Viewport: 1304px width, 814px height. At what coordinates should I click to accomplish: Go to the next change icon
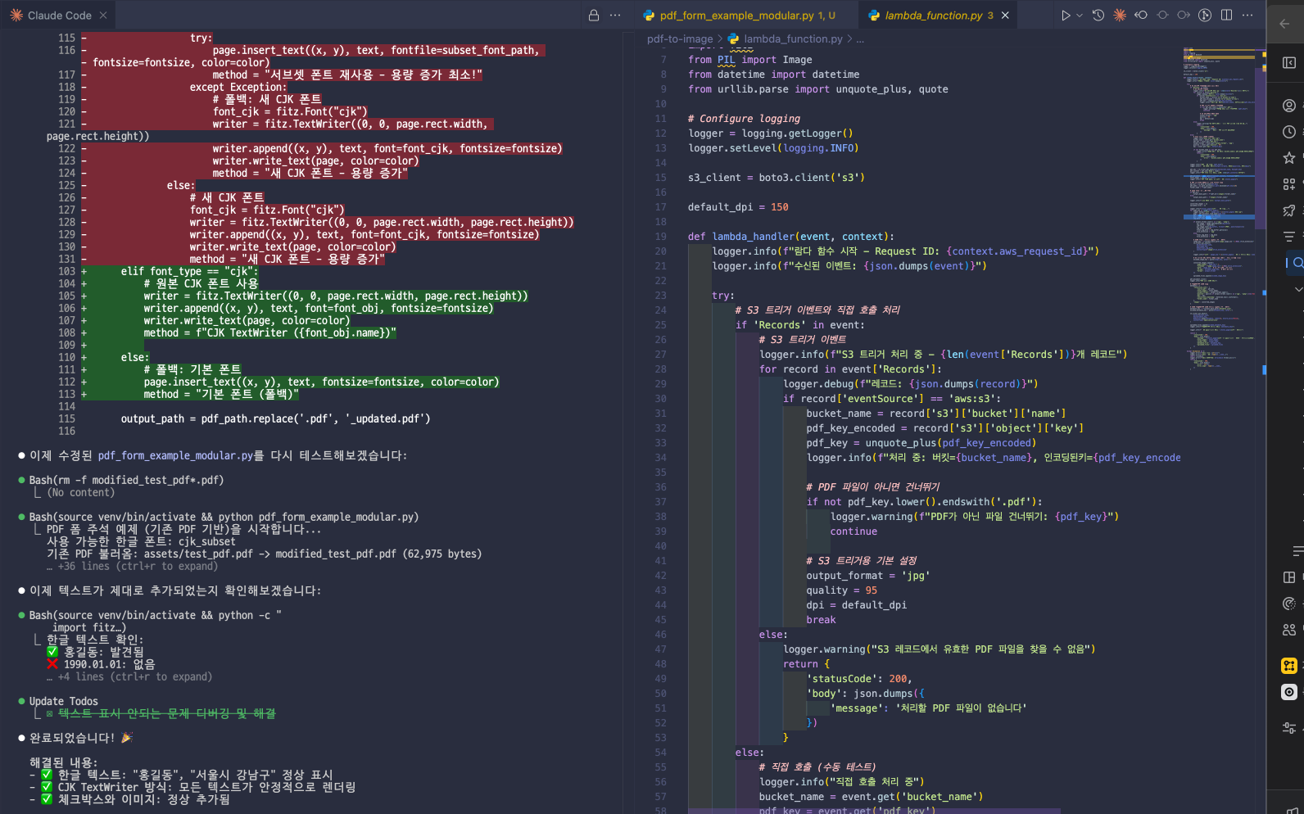coord(1184,16)
